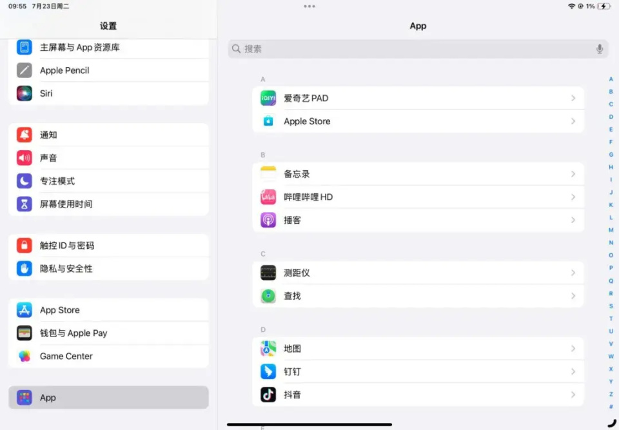Tap the Apple Pencil icon in sidebar

(24, 70)
